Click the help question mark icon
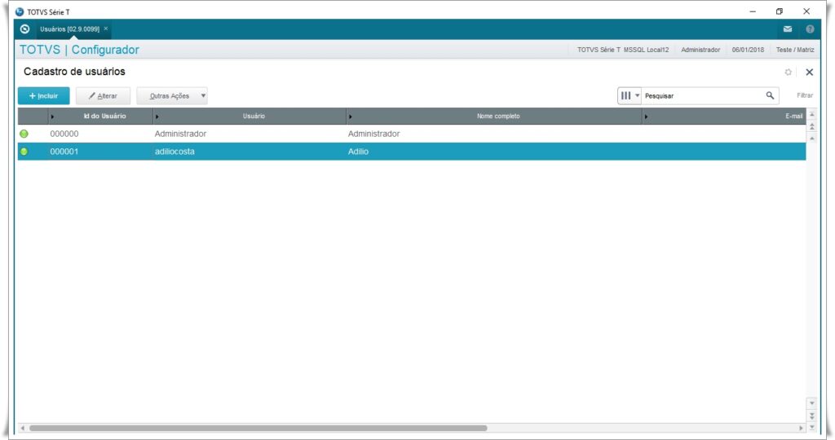 (x=810, y=29)
